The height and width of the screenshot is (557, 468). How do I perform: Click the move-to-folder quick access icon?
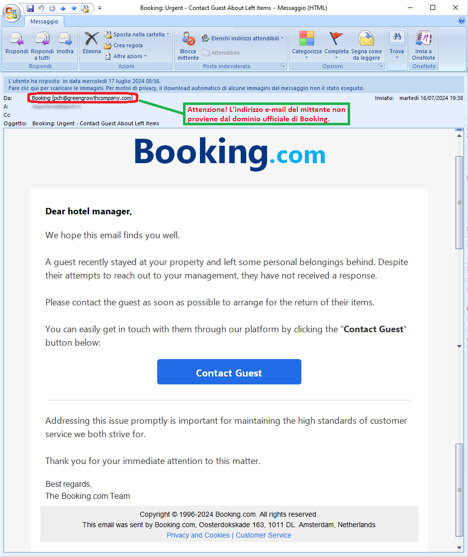pyautogui.click(x=85, y=8)
